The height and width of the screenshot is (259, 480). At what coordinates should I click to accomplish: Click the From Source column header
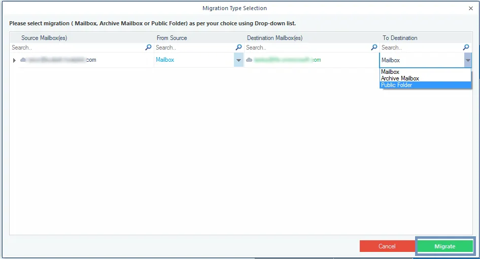click(172, 38)
